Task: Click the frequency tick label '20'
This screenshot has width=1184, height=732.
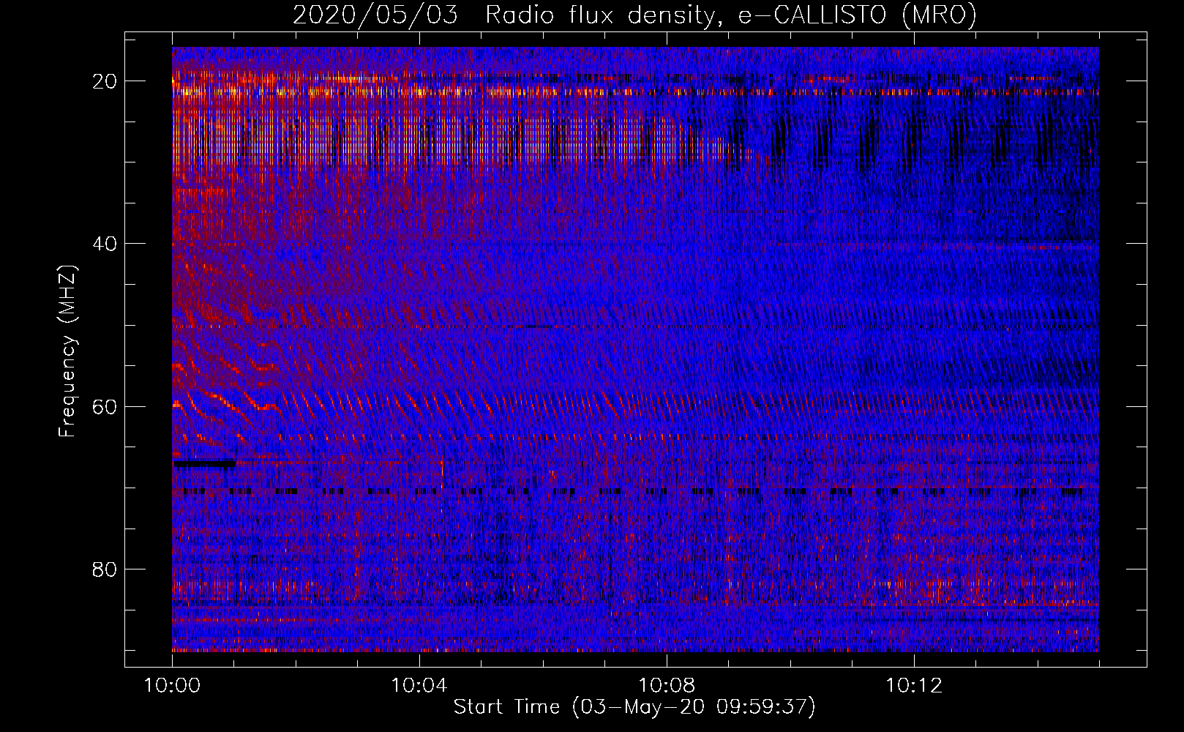Action: point(105,81)
